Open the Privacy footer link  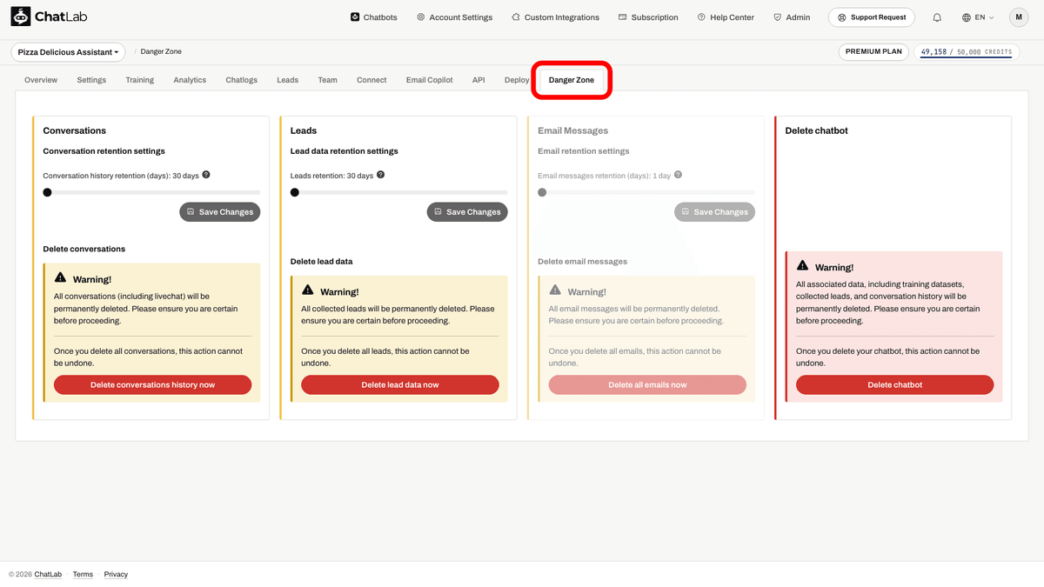pos(116,574)
